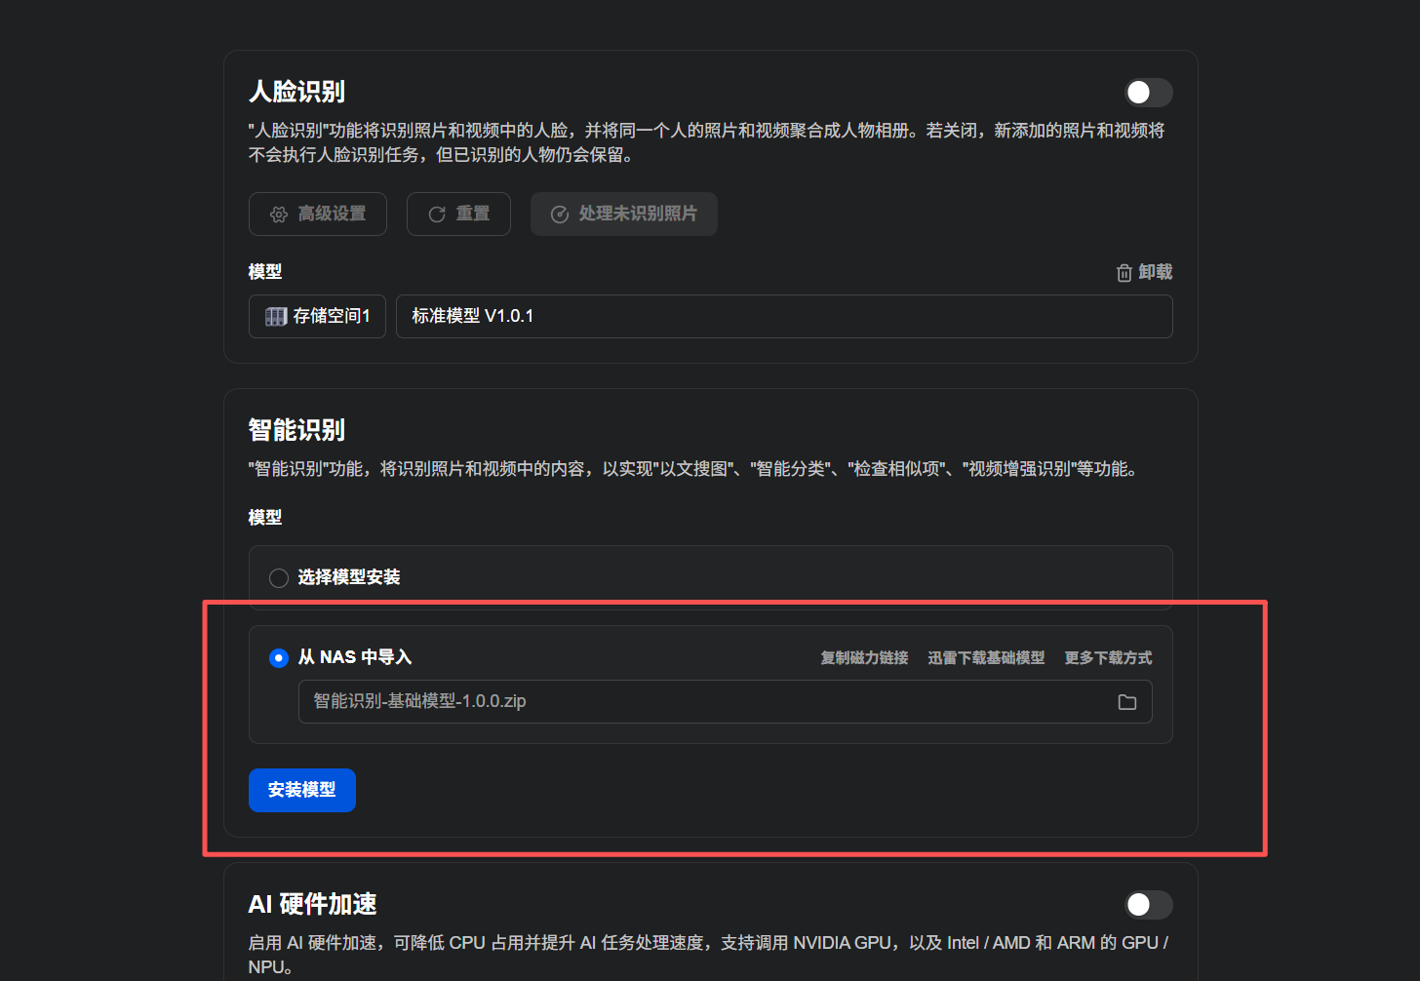Viewport: 1420px width, 981px height.
Task: Toggle the 人脸识别 switch
Action: [1148, 93]
